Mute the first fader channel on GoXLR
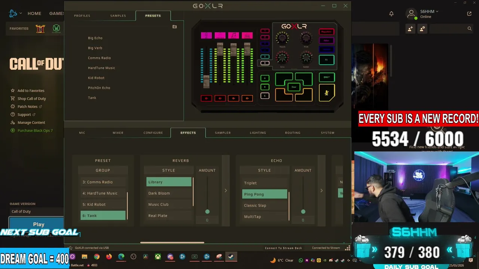The height and width of the screenshot is (269, 479). [207, 98]
